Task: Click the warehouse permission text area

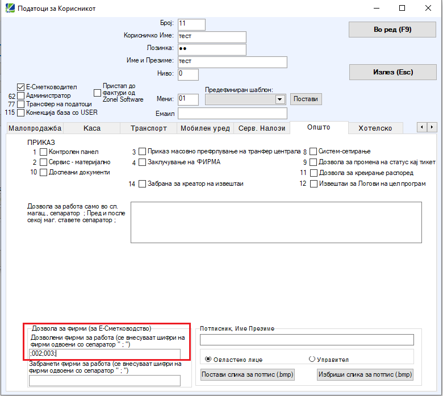Action: tap(276, 223)
